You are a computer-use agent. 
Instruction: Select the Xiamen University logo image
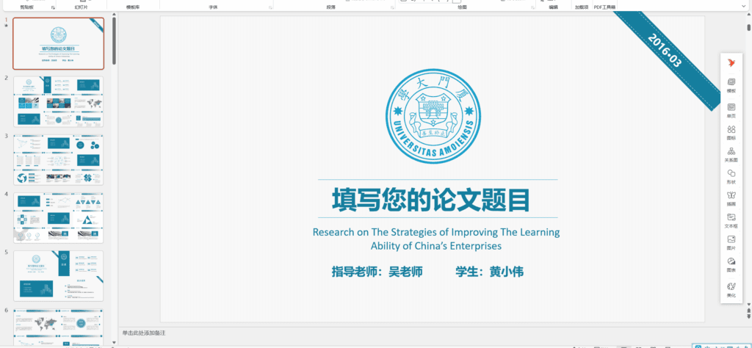click(x=433, y=116)
